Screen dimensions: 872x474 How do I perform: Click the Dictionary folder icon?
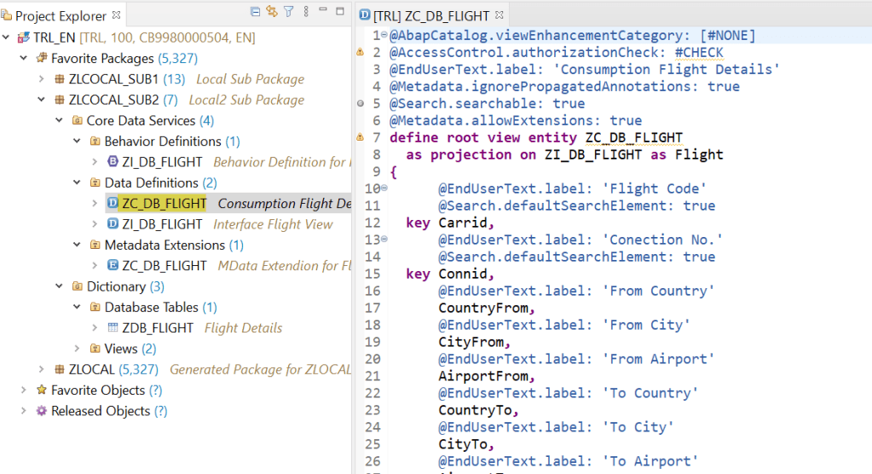(78, 286)
